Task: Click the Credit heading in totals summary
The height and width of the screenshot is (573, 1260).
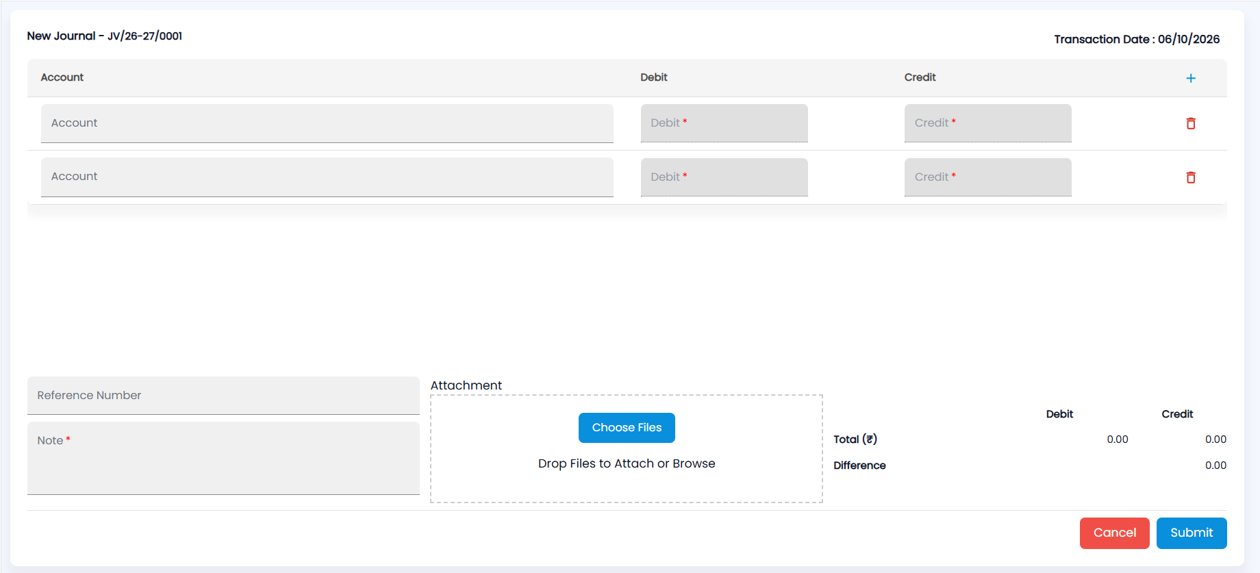Action: point(1177,414)
